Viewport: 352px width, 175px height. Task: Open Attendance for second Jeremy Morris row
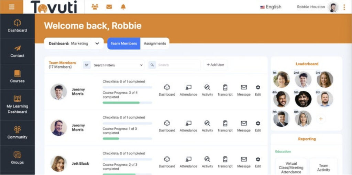click(x=188, y=126)
